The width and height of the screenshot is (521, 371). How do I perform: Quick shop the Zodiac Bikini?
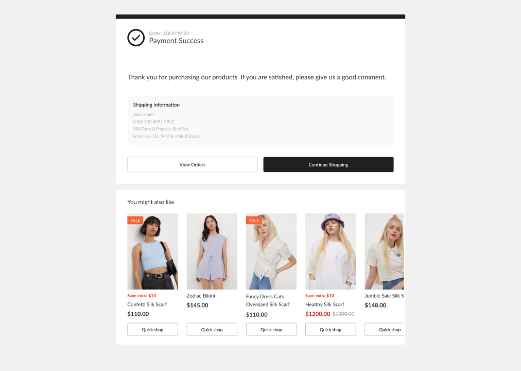tap(212, 329)
